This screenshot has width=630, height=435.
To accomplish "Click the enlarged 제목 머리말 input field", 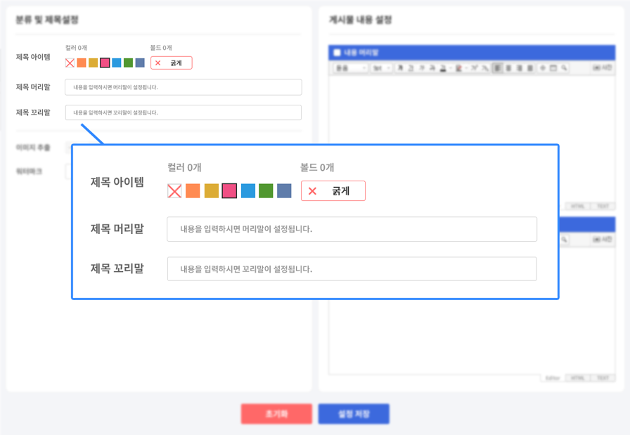I will point(352,229).
